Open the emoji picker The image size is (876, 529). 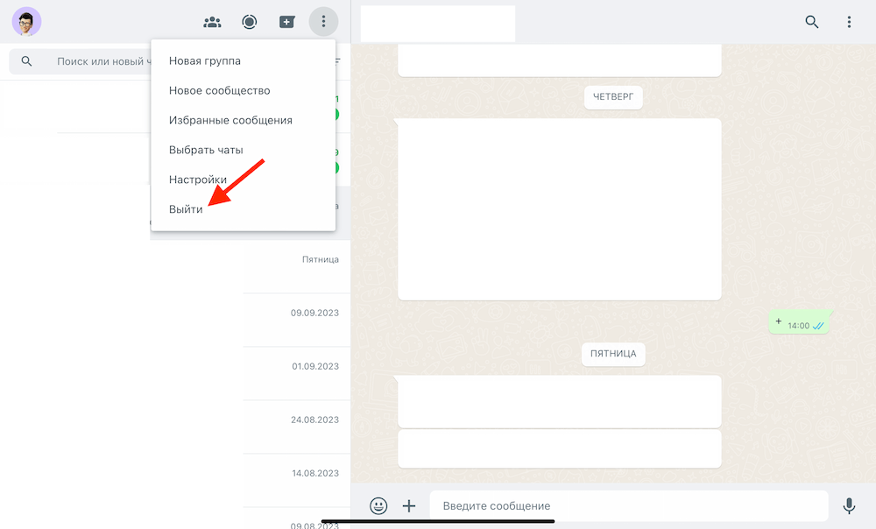pyautogui.click(x=378, y=505)
